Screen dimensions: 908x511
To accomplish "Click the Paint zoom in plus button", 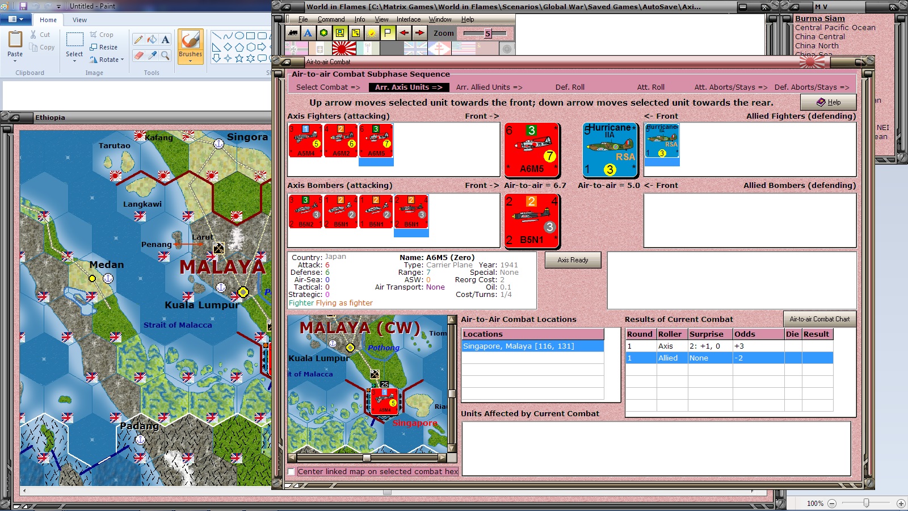I will pos(901,504).
